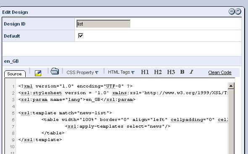Apply H3 heading format

coord(171,72)
